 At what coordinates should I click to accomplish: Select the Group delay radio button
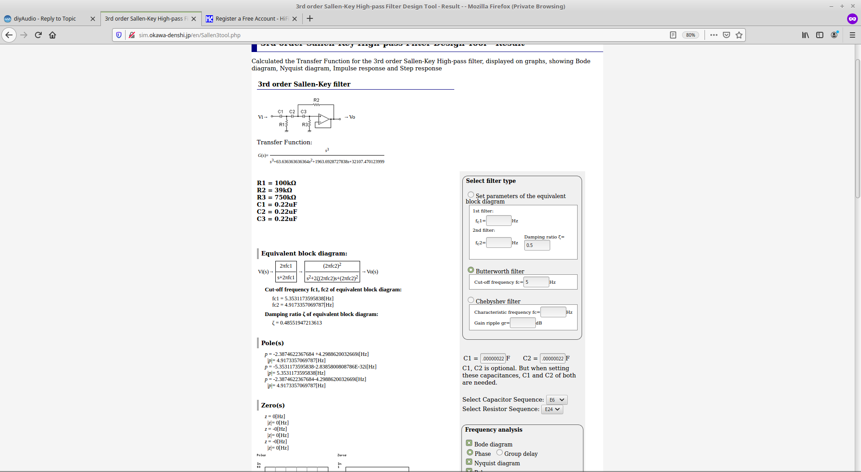(x=500, y=453)
